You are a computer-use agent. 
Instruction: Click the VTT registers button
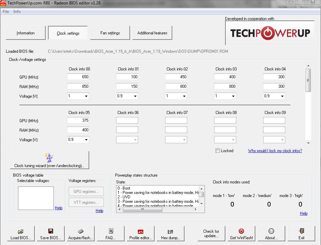tap(86, 202)
